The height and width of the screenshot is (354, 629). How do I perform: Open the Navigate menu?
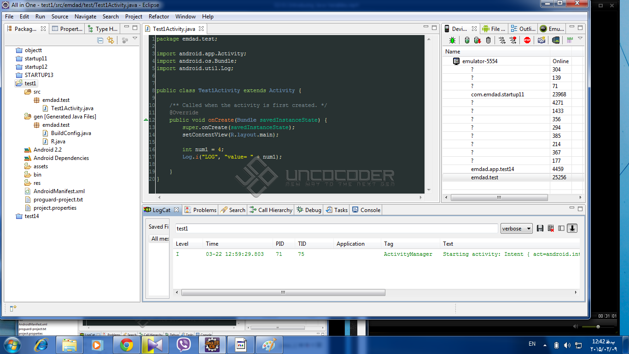[x=85, y=17]
